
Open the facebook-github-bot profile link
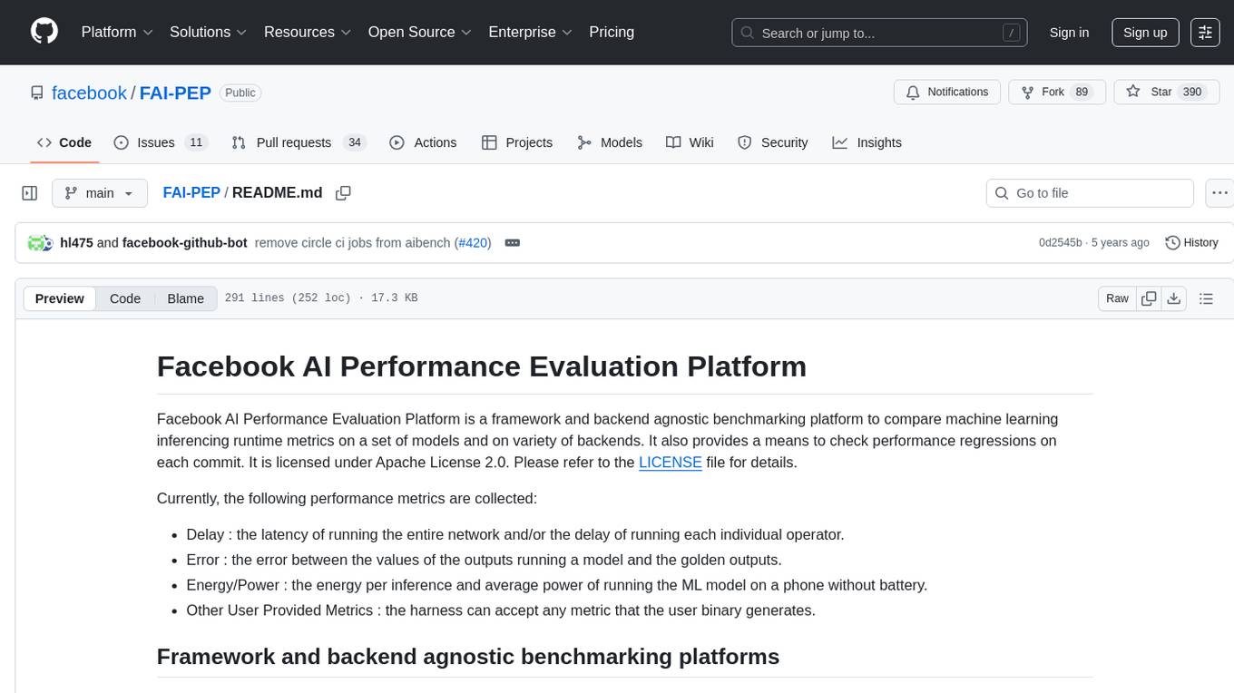[x=184, y=243]
